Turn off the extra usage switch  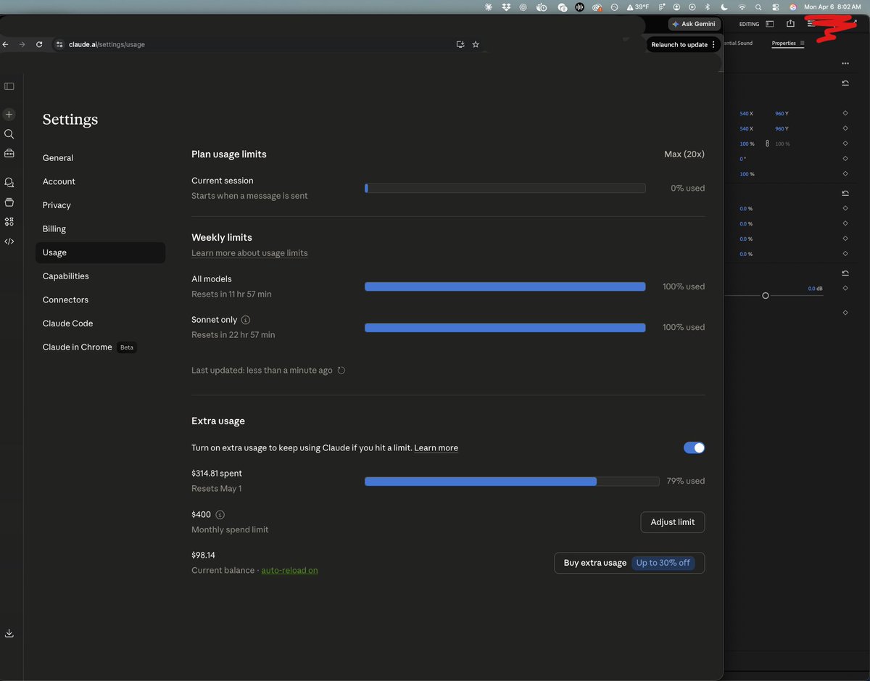tap(694, 447)
